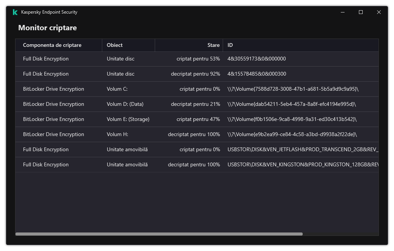The image size is (394, 251).
Task: Close the Monitor criptare window
Action: tap(379, 12)
